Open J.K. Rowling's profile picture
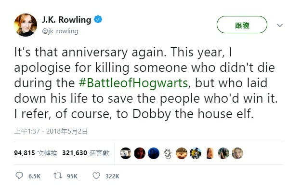Screen dimensions: 301x188 tap(26, 25)
